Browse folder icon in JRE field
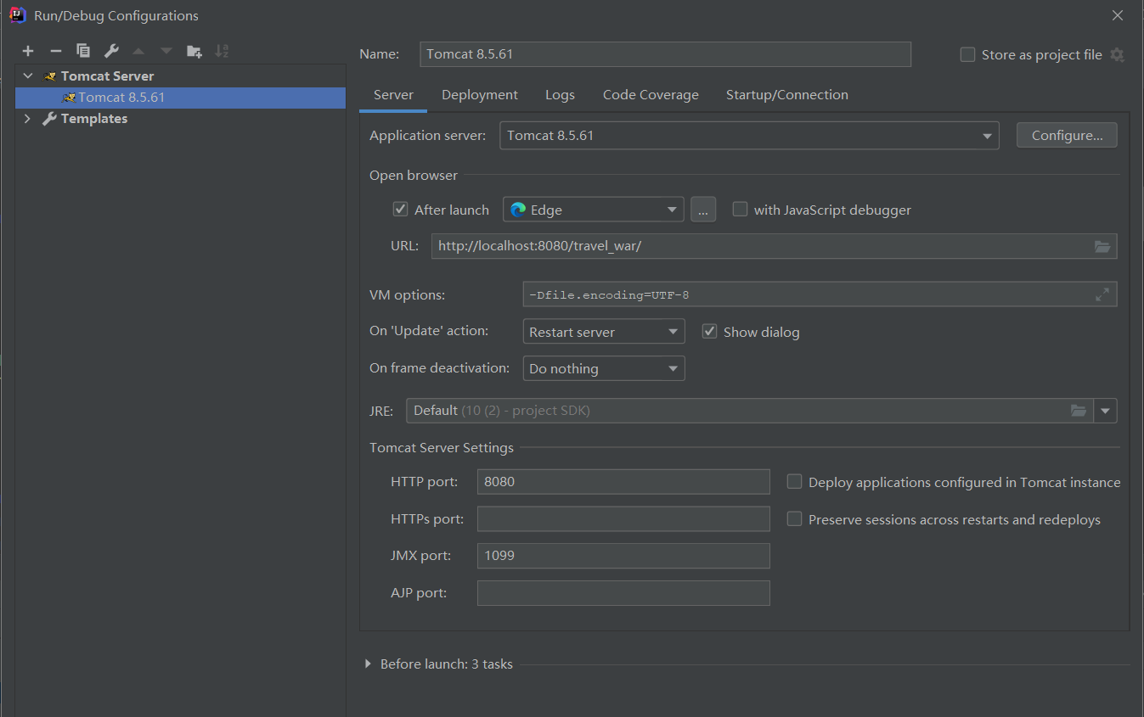 pos(1079,411)
